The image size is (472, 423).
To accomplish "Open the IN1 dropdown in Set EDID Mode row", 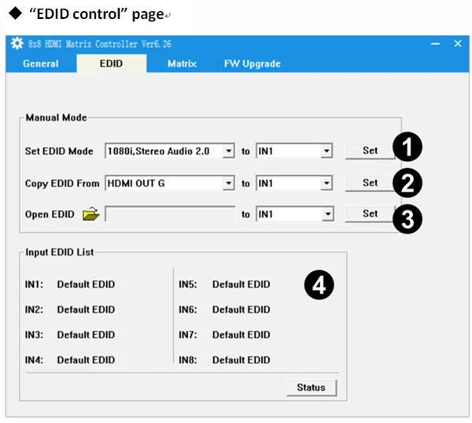I will (x=326, y=151).
